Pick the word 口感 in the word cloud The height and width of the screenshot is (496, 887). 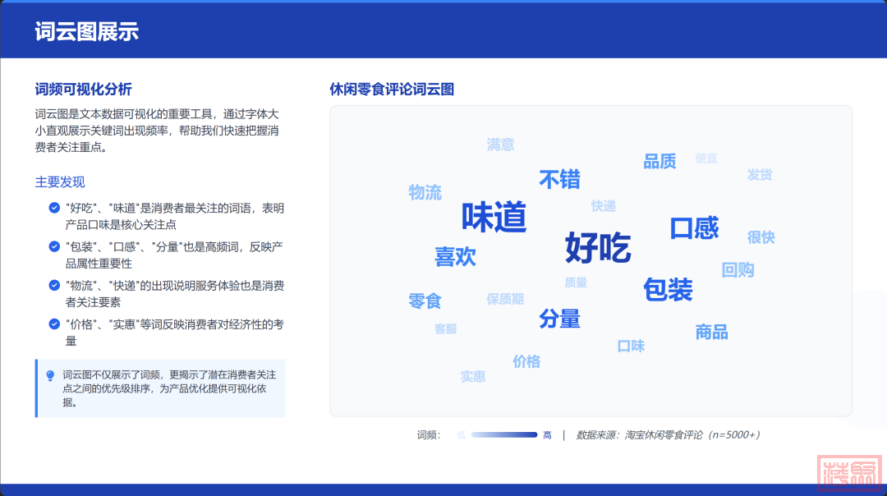[694, 228]
